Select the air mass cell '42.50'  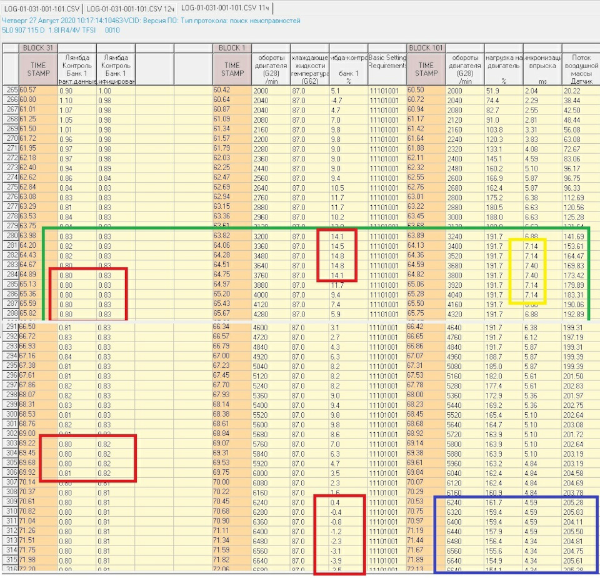(581, 110)
